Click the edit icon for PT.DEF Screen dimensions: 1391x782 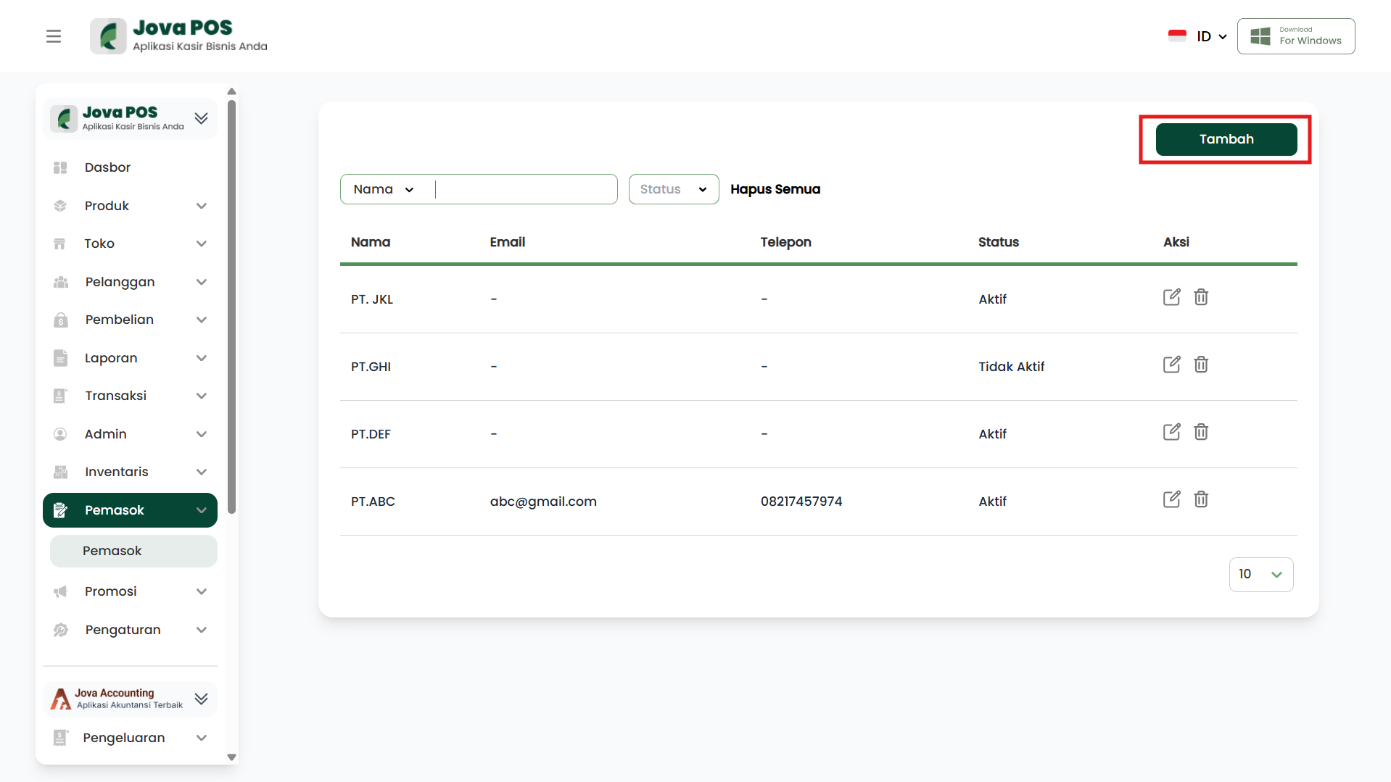[x=1171, y=432]
